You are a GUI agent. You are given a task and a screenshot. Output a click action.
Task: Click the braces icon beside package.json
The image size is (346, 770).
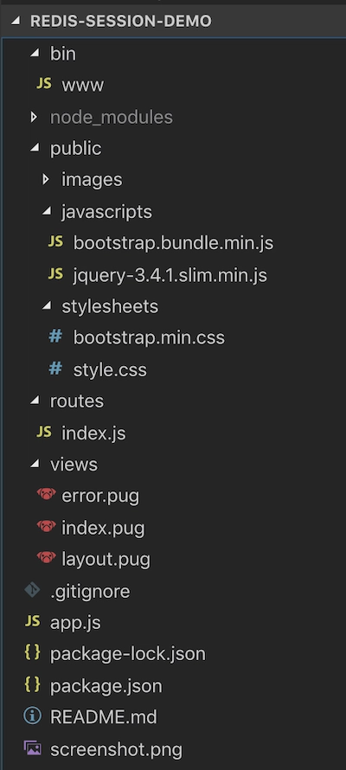(32, 684)
